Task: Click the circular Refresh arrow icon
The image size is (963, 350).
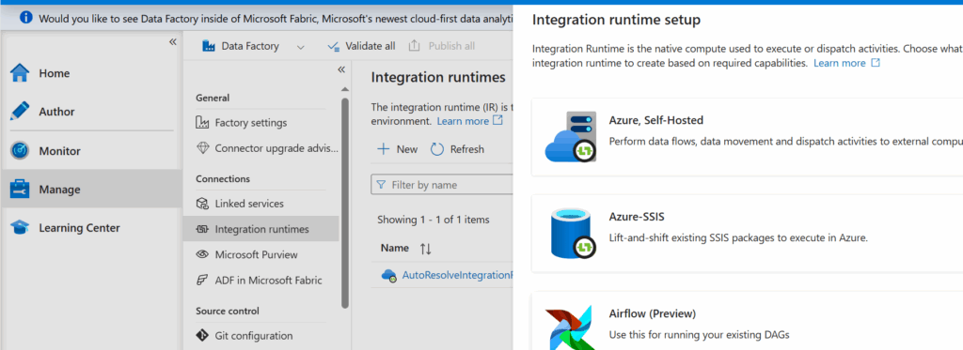Action: click(x=437, y=149)
